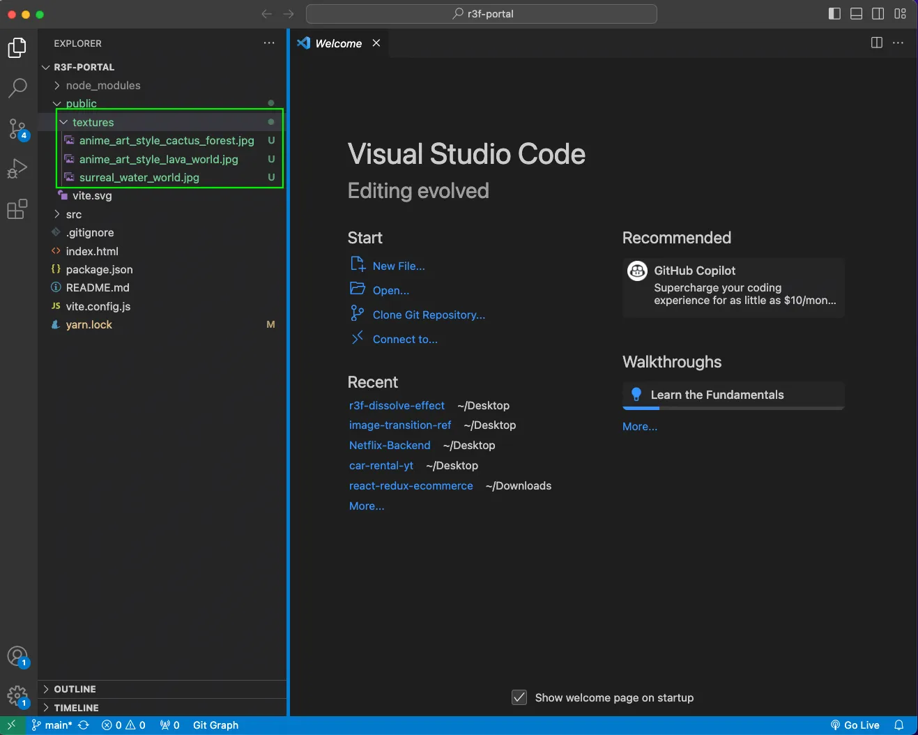Open recent project react-redux-ecommerce
The image size is (918, 735).
pos(411,485)
